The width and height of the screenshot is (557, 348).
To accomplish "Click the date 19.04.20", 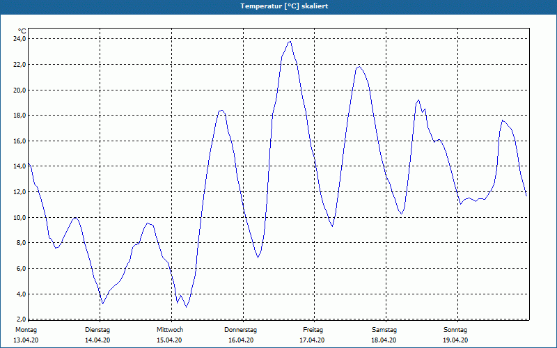I will [455, 340].
